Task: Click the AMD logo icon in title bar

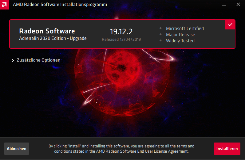Action: [x=4, y=5]
